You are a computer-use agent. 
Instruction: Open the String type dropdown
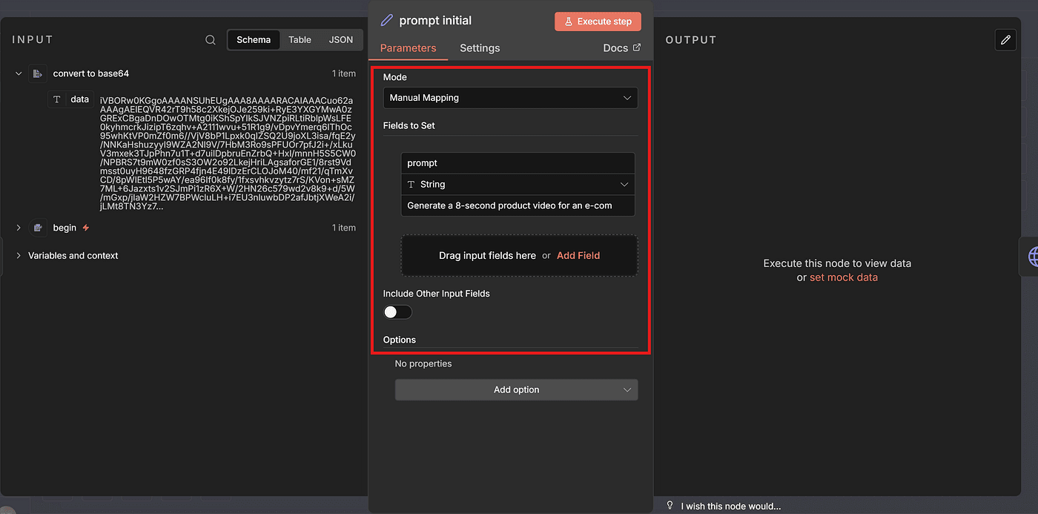tap(518, 185)
